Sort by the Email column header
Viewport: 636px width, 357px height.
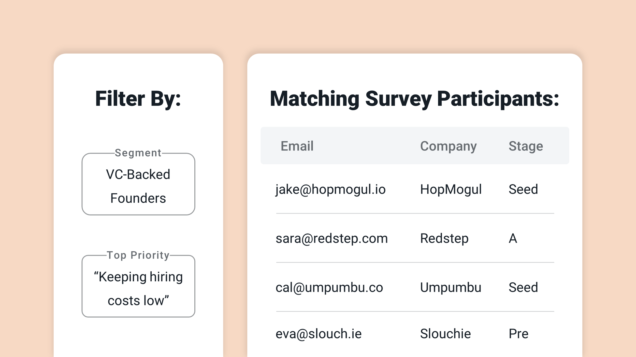coord(297,146)
